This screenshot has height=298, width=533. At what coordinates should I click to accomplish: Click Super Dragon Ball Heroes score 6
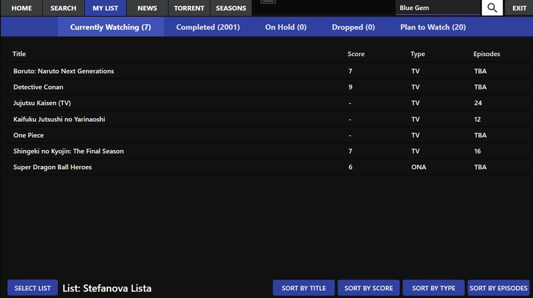(x=350, y=167)
